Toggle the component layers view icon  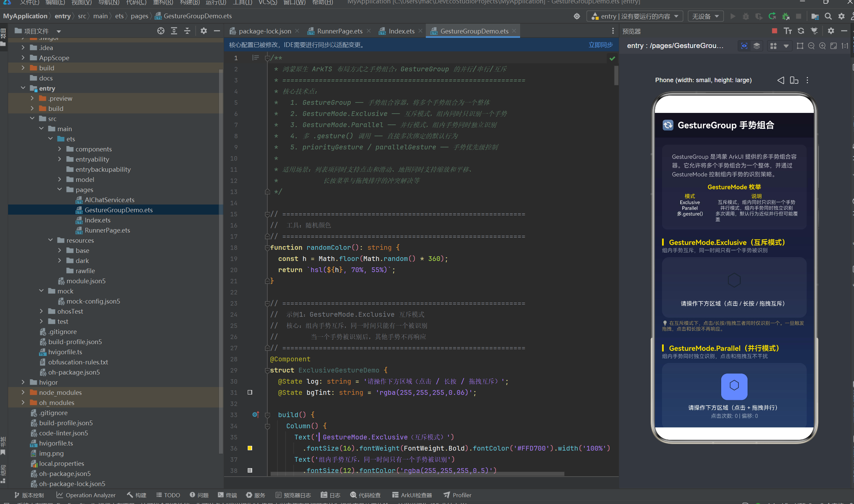coord(757,46)
